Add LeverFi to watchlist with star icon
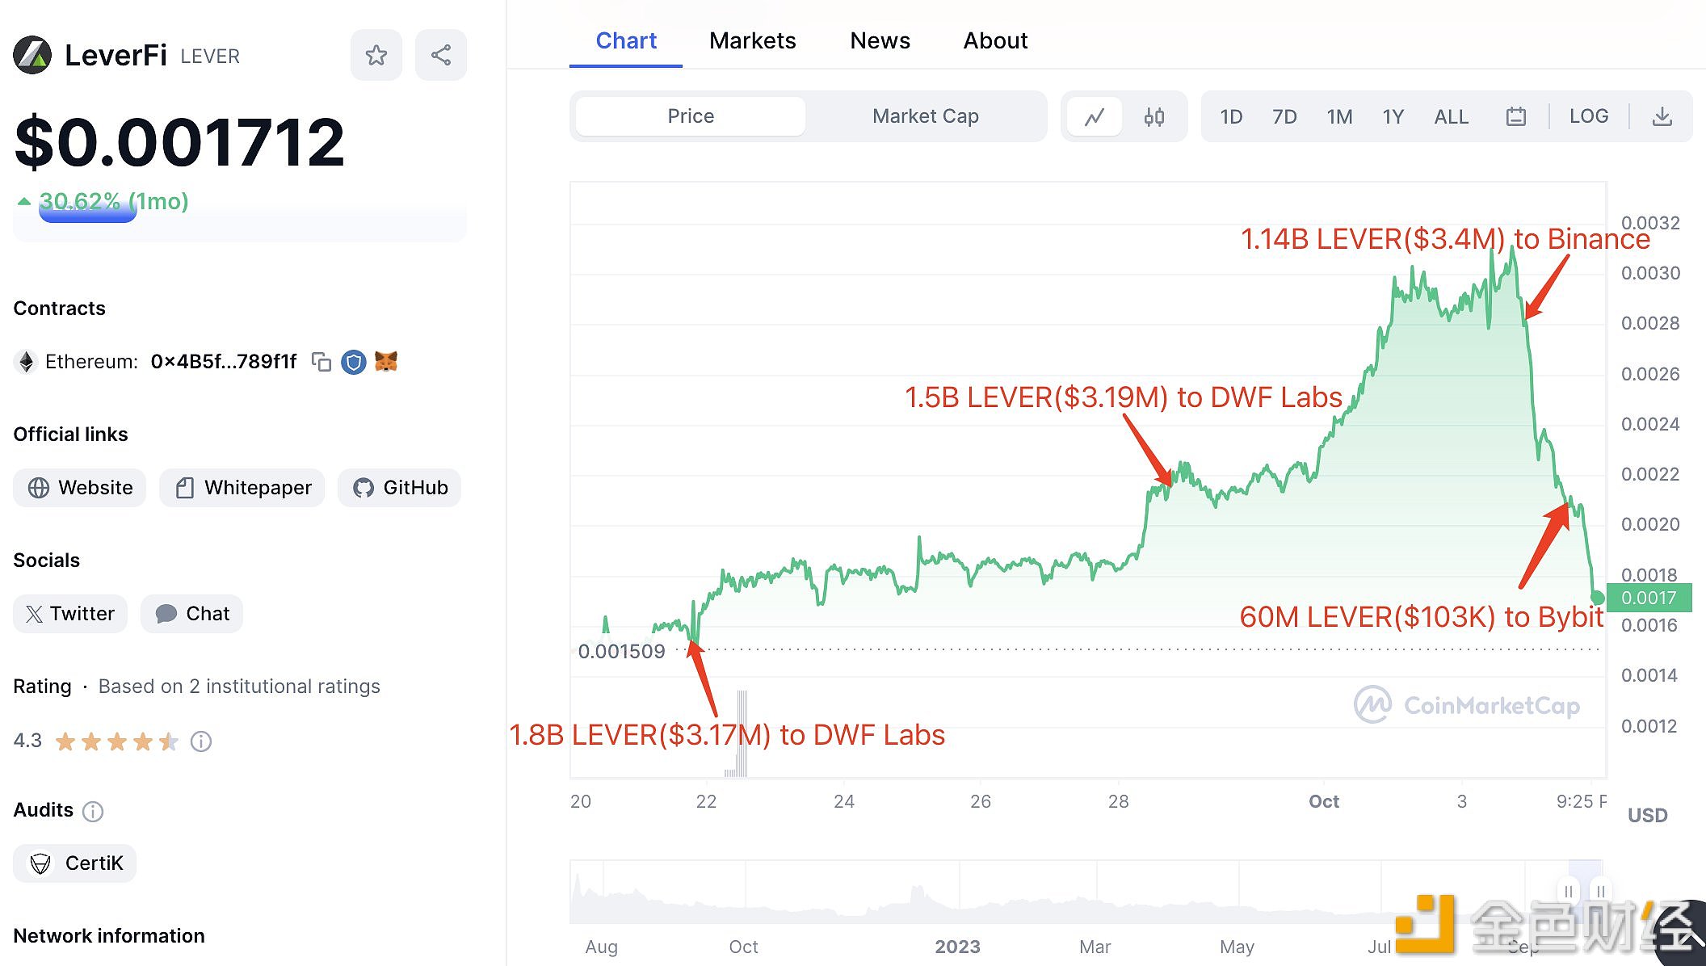This screenshot has height=966, width=1706. click(x=376, y=55)
